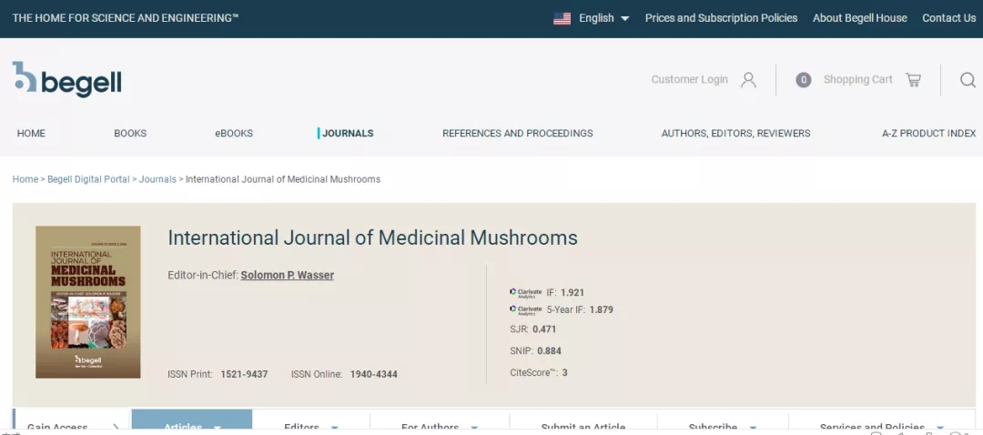This screenshot has height=435, width=983.
Task: Click the customer login user icon
Action: [748, 80]
